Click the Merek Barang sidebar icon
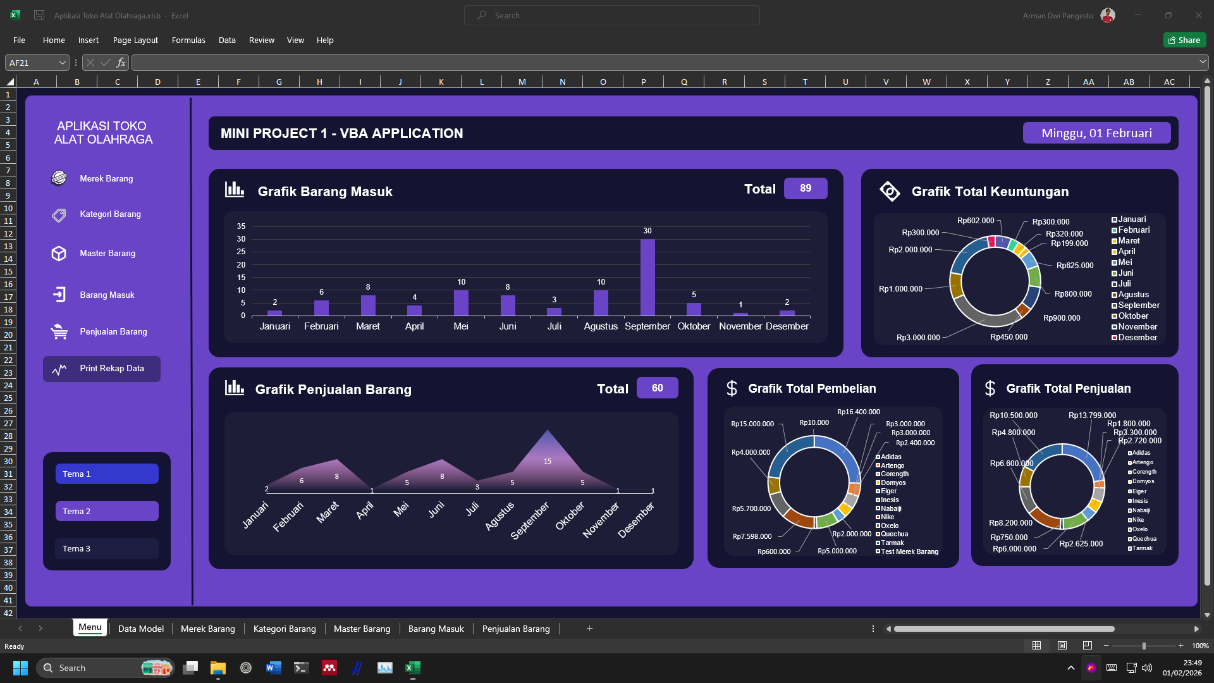Viewport: 1214px width, 683px height. [59, 178]
